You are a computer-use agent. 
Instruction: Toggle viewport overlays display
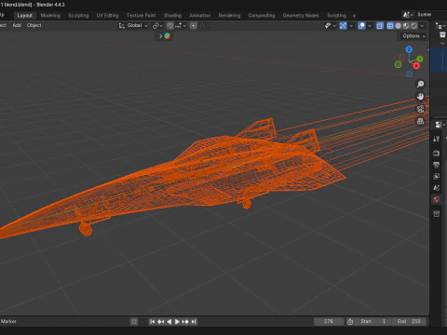(361, 26)
